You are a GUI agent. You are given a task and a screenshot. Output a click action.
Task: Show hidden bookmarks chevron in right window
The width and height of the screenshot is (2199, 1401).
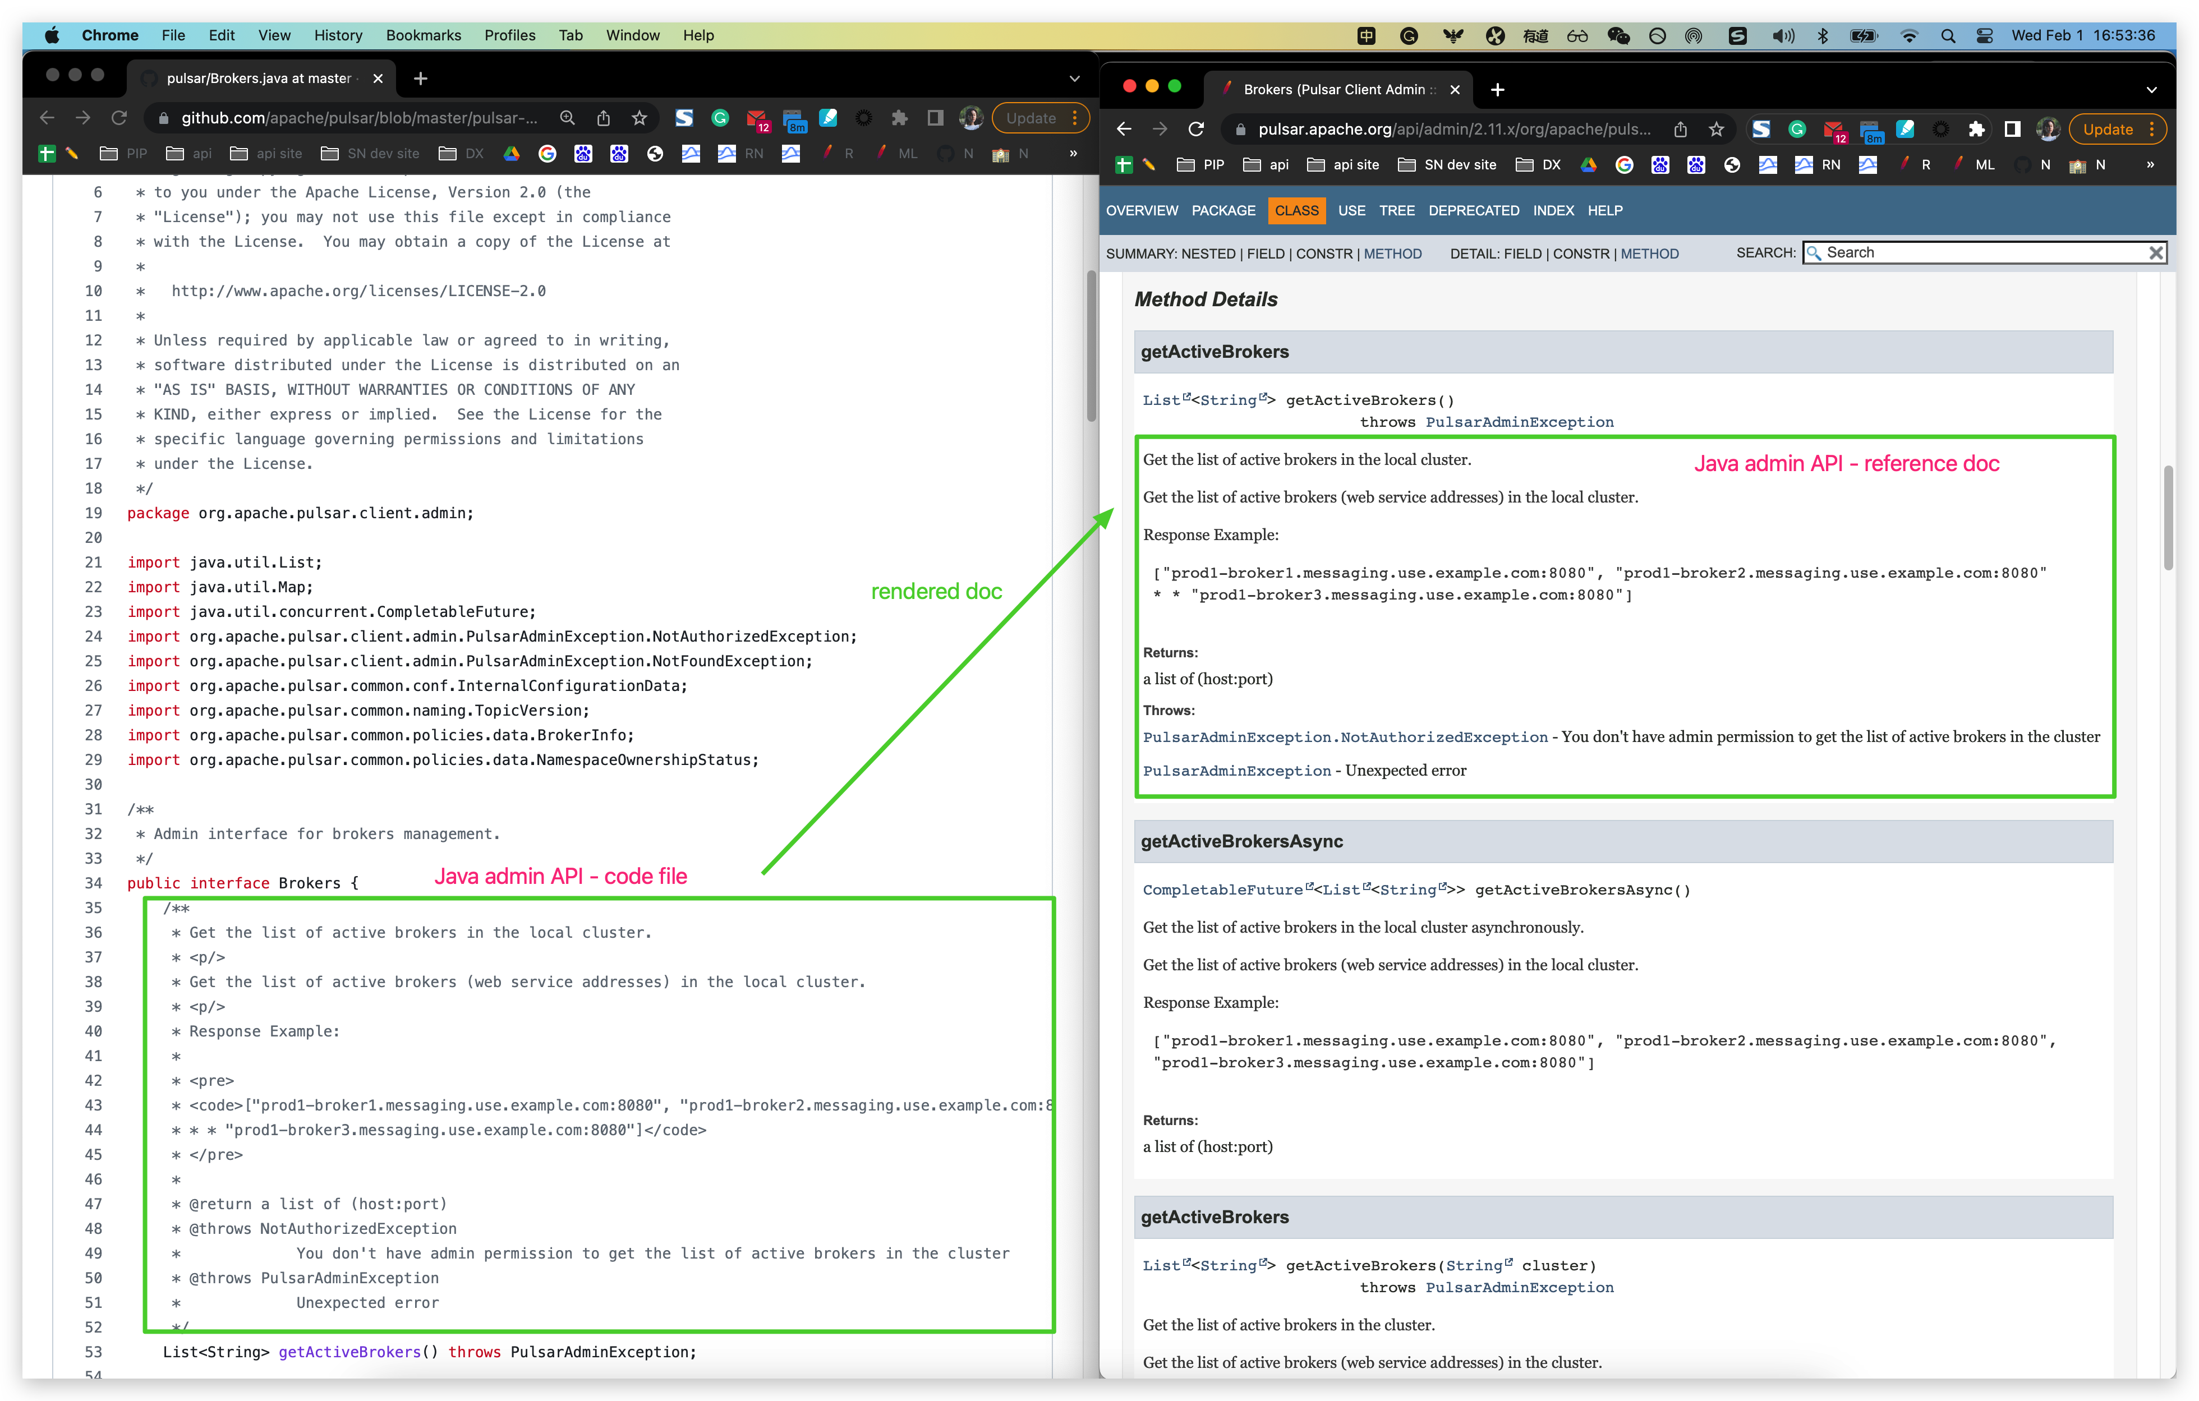(2150, 164)
